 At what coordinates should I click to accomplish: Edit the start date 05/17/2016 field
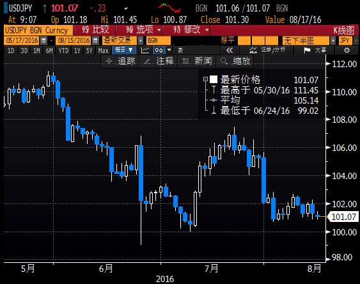coord(22,41)
